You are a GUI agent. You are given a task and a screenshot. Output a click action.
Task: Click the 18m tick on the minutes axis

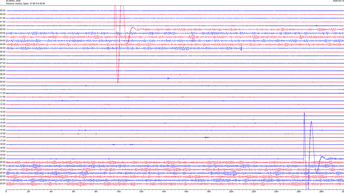pyautogui.click(x=209, y=192)
